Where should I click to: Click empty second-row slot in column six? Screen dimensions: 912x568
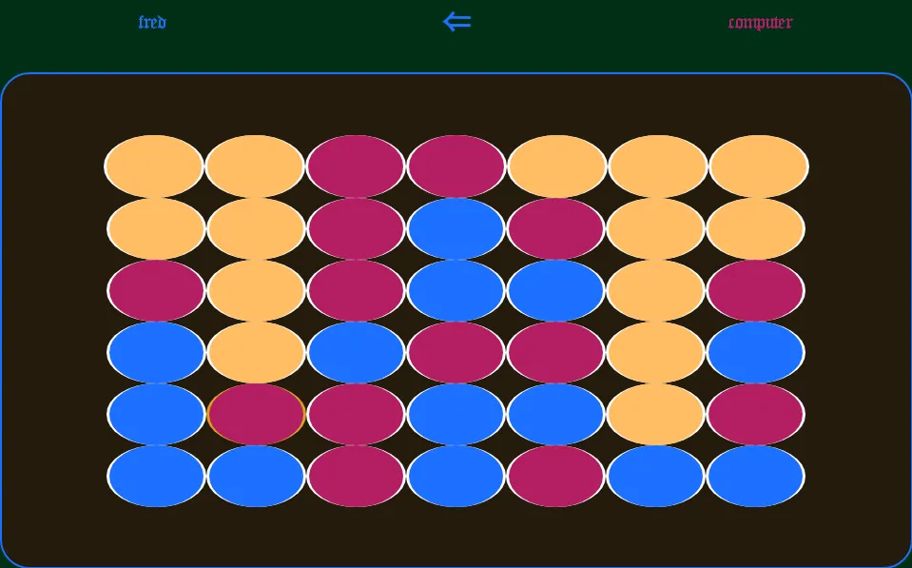point(655,228)
